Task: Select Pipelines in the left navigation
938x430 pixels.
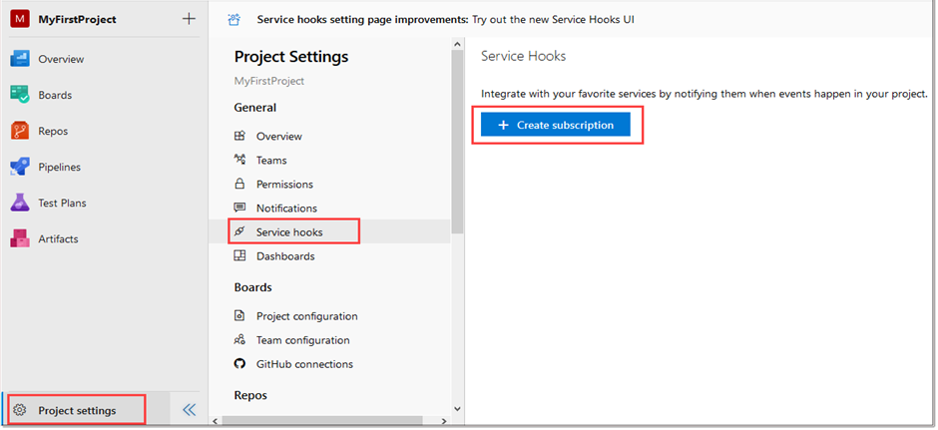Action: (59, 167)
